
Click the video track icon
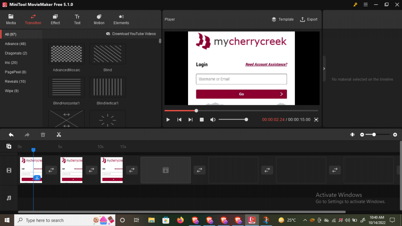9,170
